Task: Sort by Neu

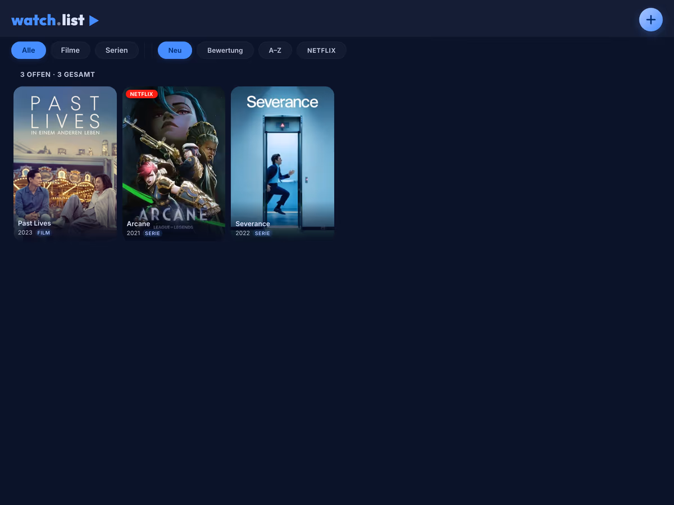Action: (x=175, y=50)
